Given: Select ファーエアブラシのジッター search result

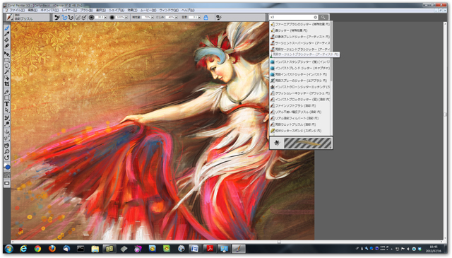Looking at the screenshot, I should click(300, 24).
